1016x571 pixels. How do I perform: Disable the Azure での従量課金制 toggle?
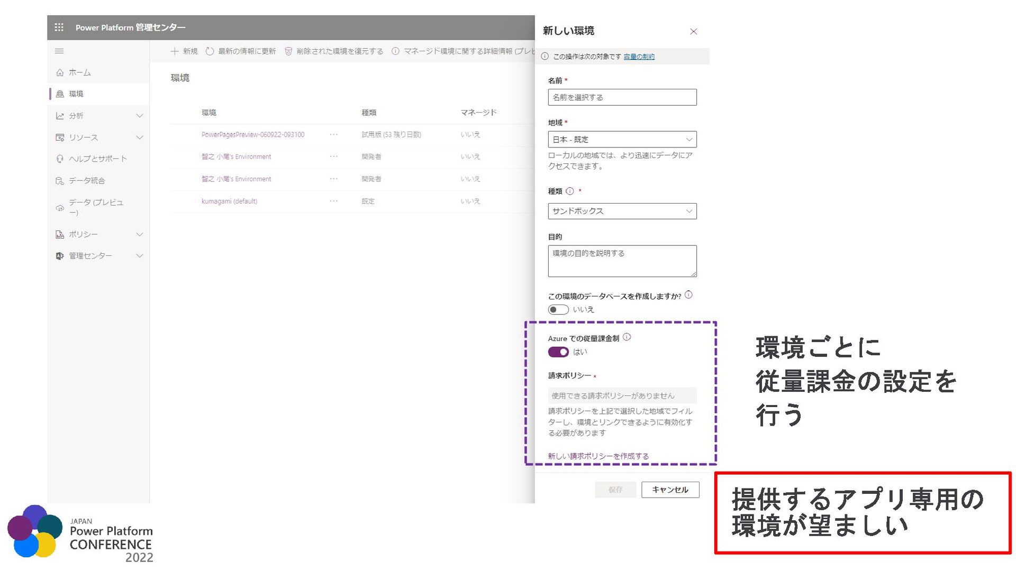point(558,352)
